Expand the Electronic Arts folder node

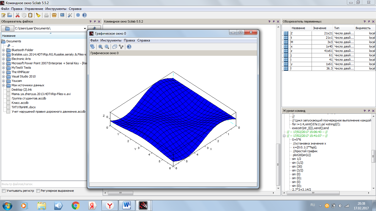(x=3, y=59)
